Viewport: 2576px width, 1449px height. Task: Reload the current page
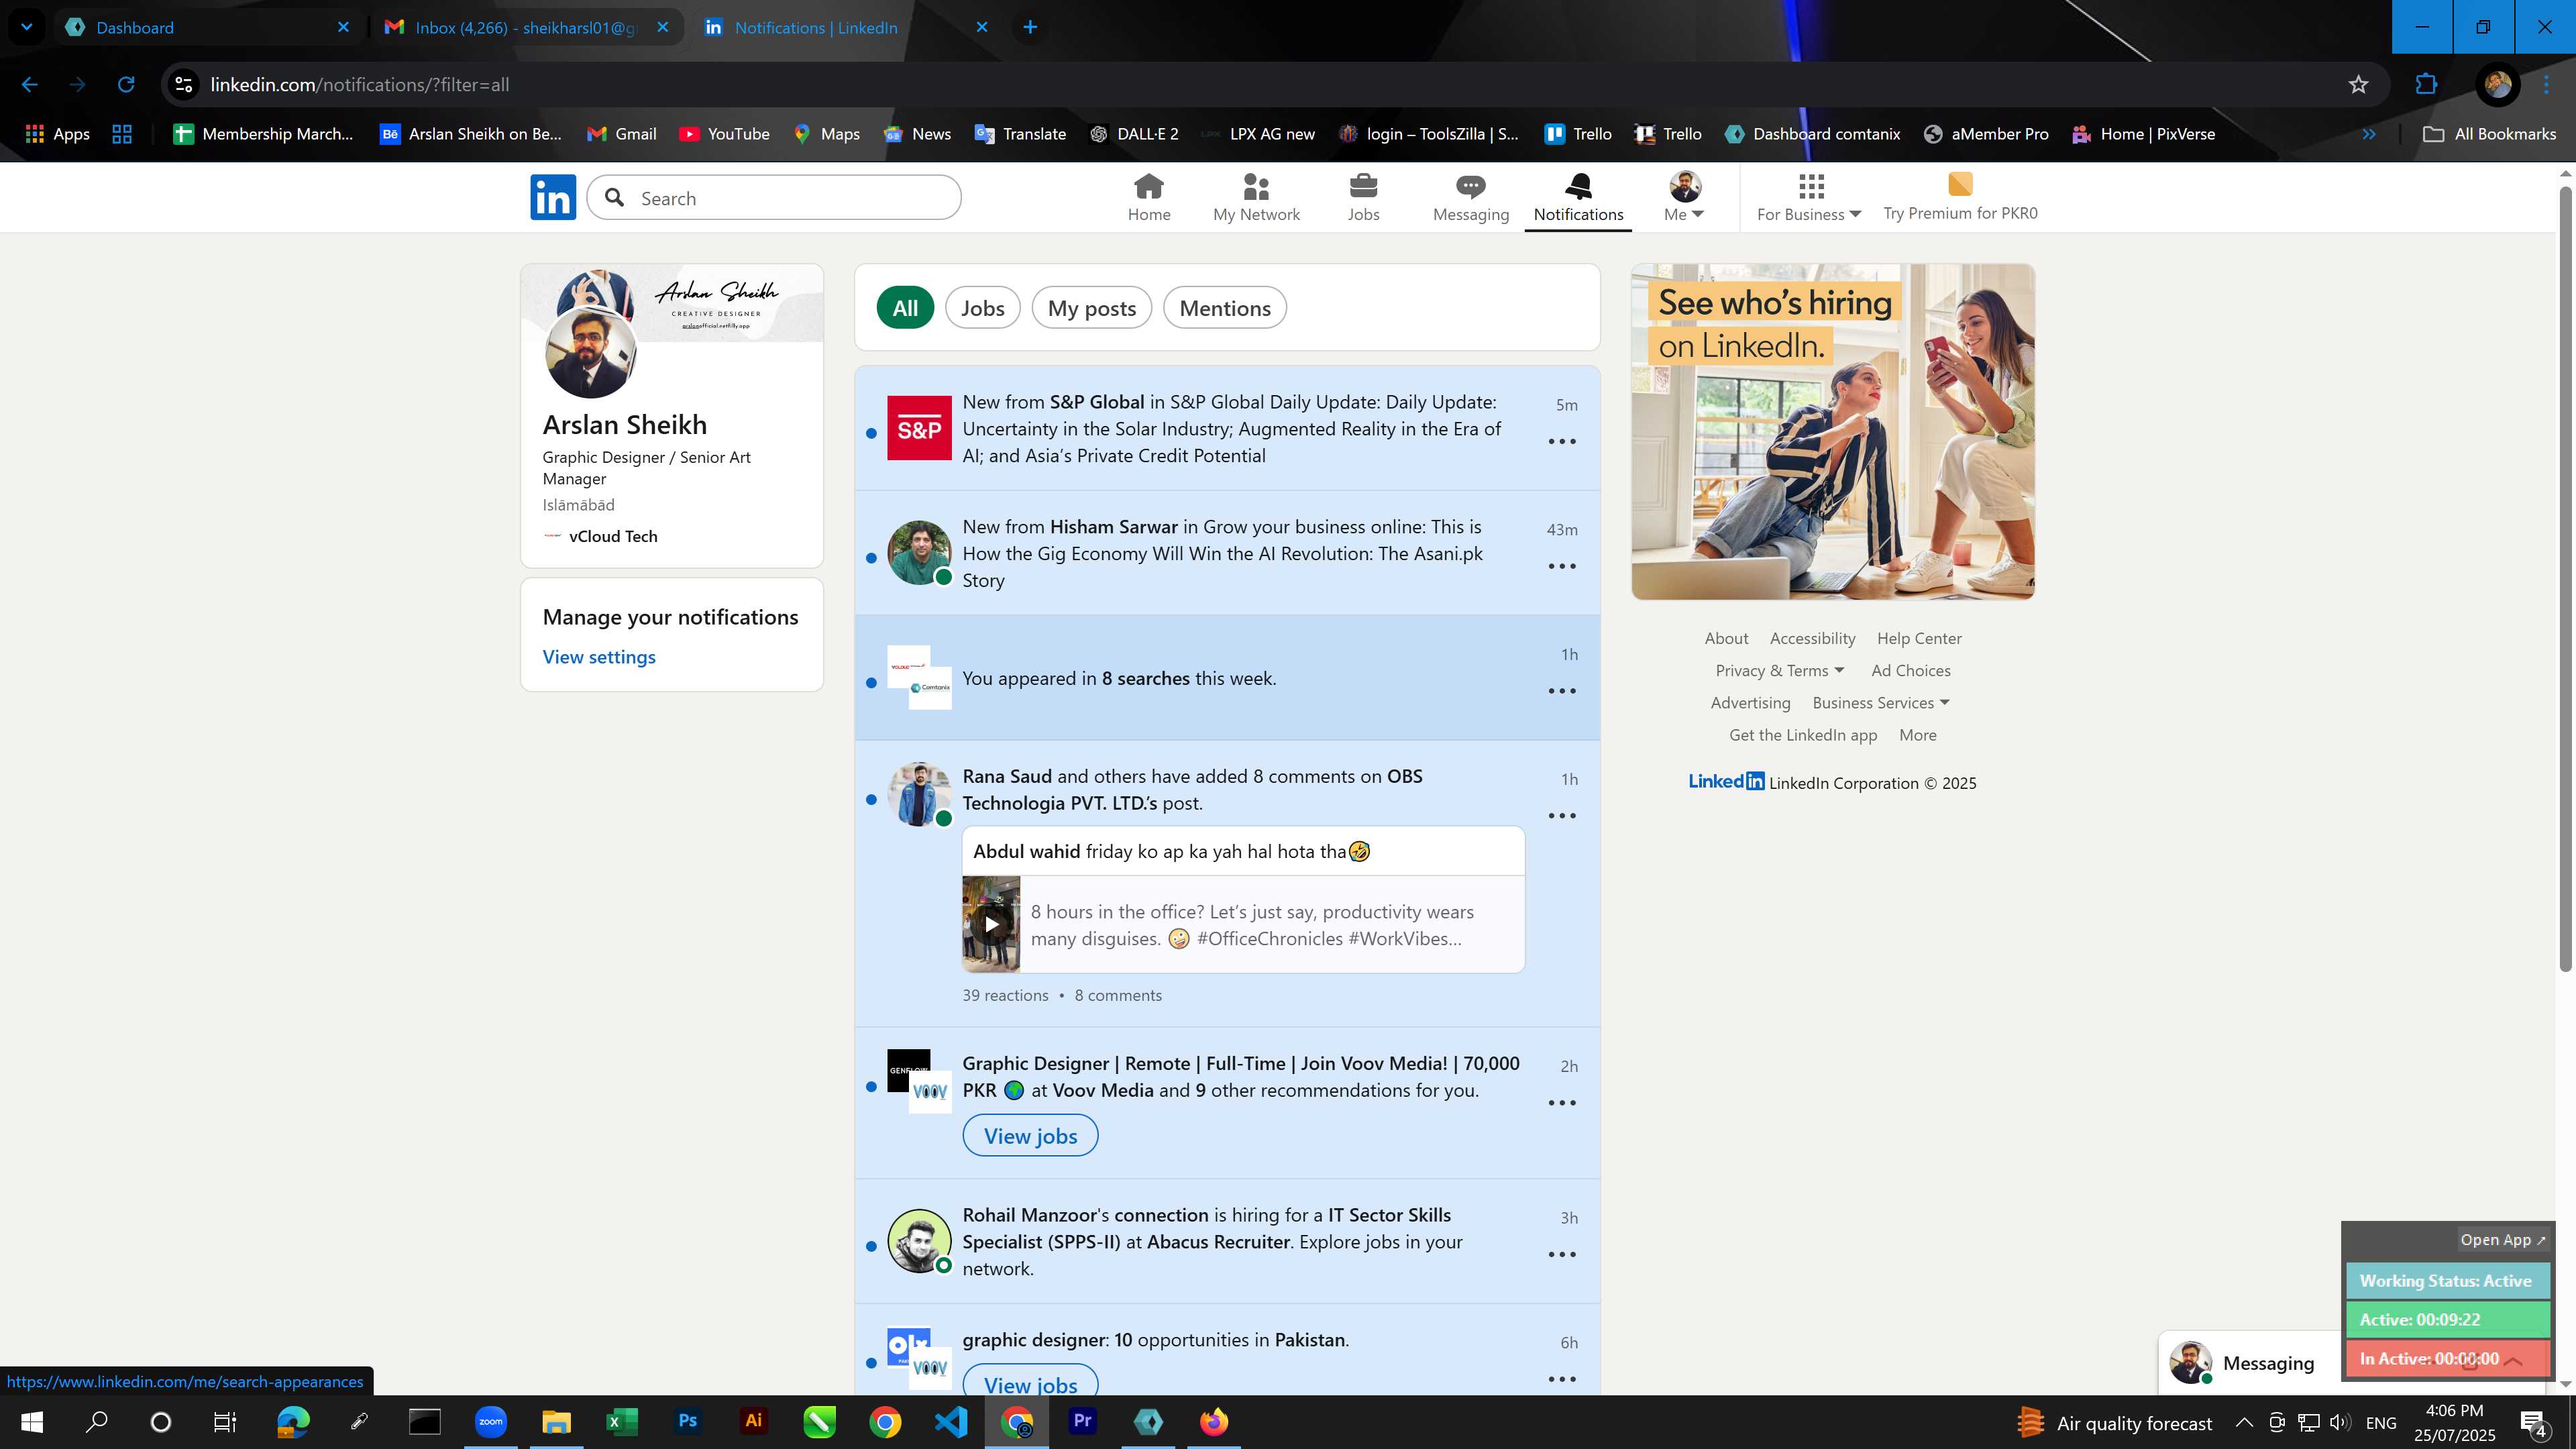[126, 85]
